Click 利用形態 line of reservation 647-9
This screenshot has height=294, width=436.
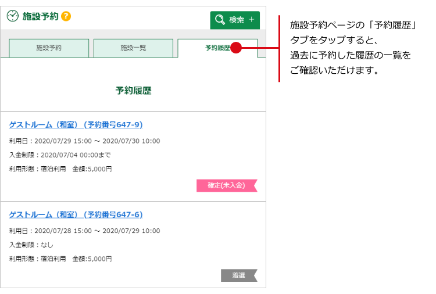(x=60, y=169)
